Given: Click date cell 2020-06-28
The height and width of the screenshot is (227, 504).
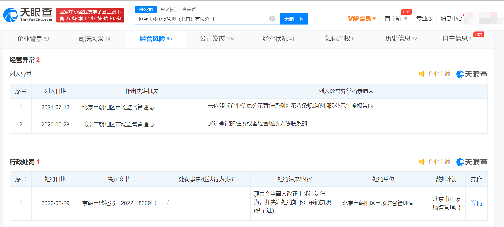Looking at the screenshot, I should pos(55,125).
